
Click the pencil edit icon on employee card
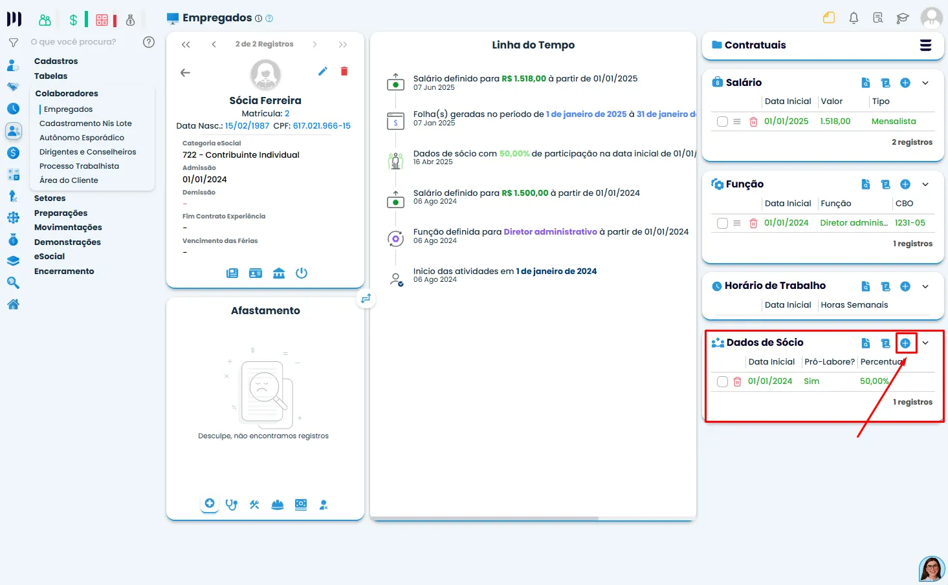[323, 71]
